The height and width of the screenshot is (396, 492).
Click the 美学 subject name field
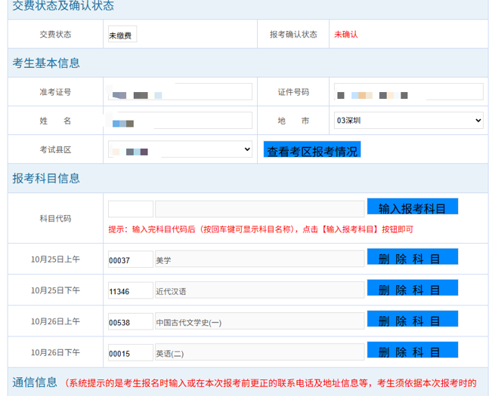click(x=259, y=259)
